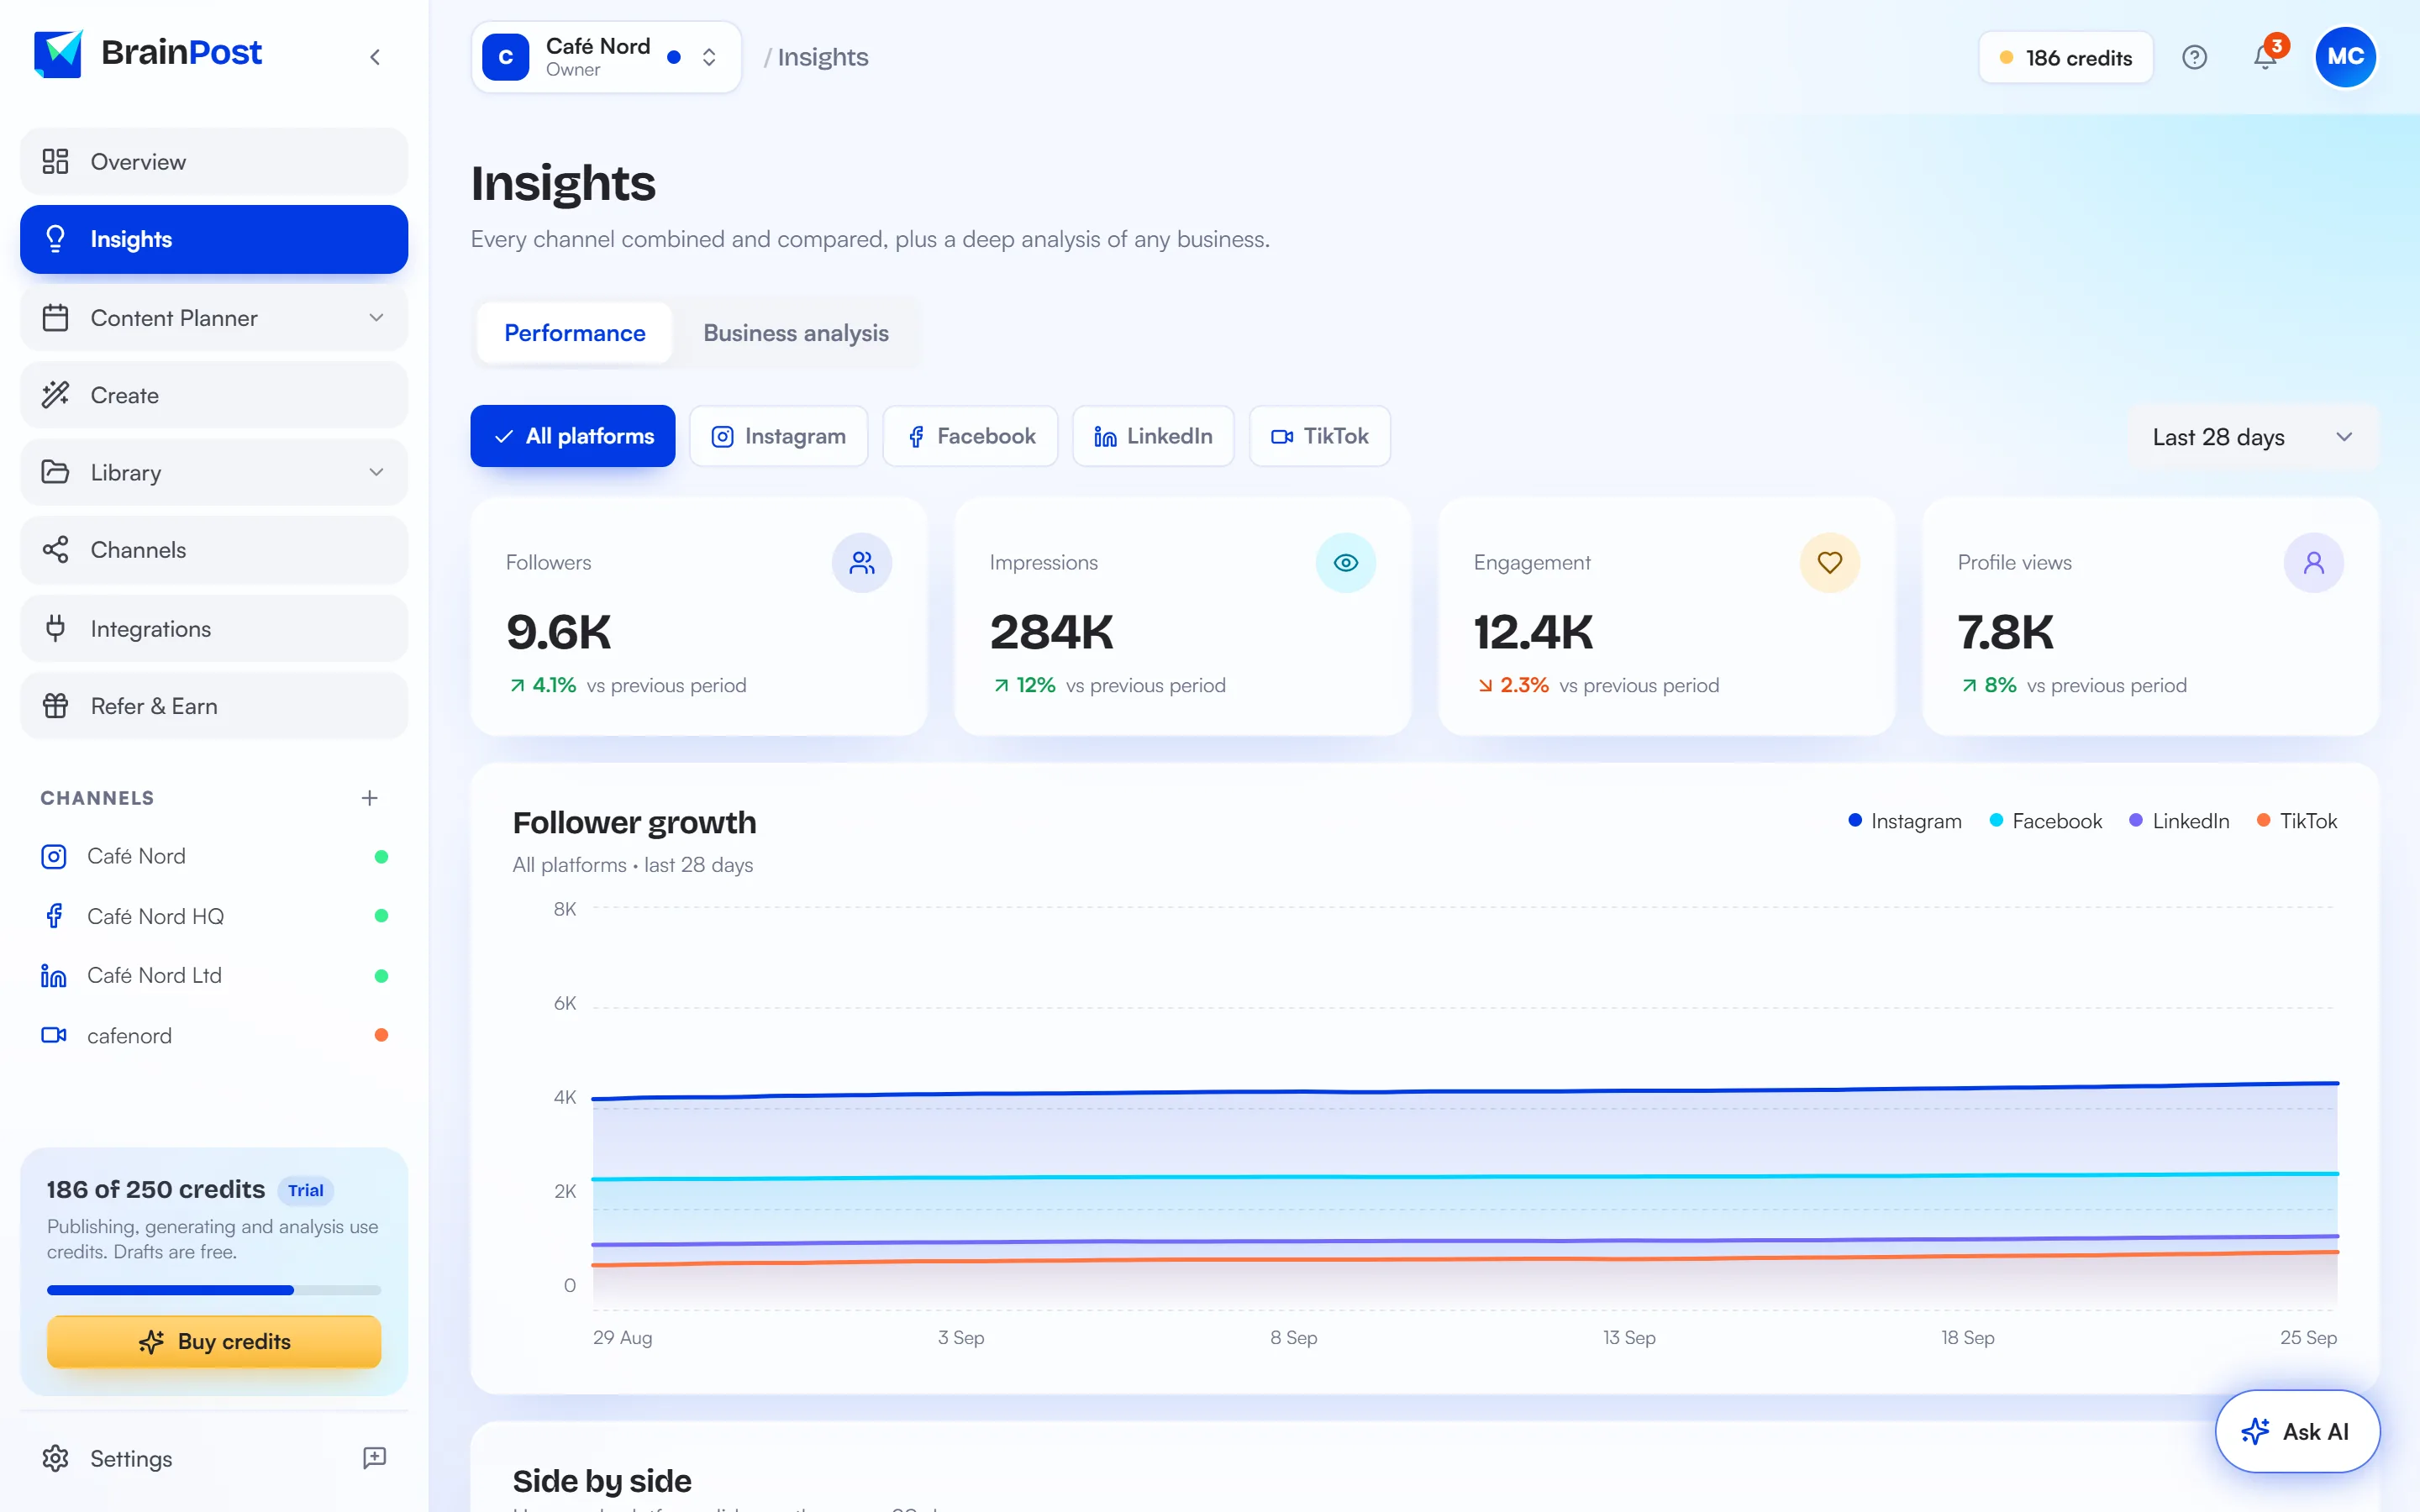Open feedback icon next to Settings
The image size is (2420, 1512).
click(x=375, y=1458)
